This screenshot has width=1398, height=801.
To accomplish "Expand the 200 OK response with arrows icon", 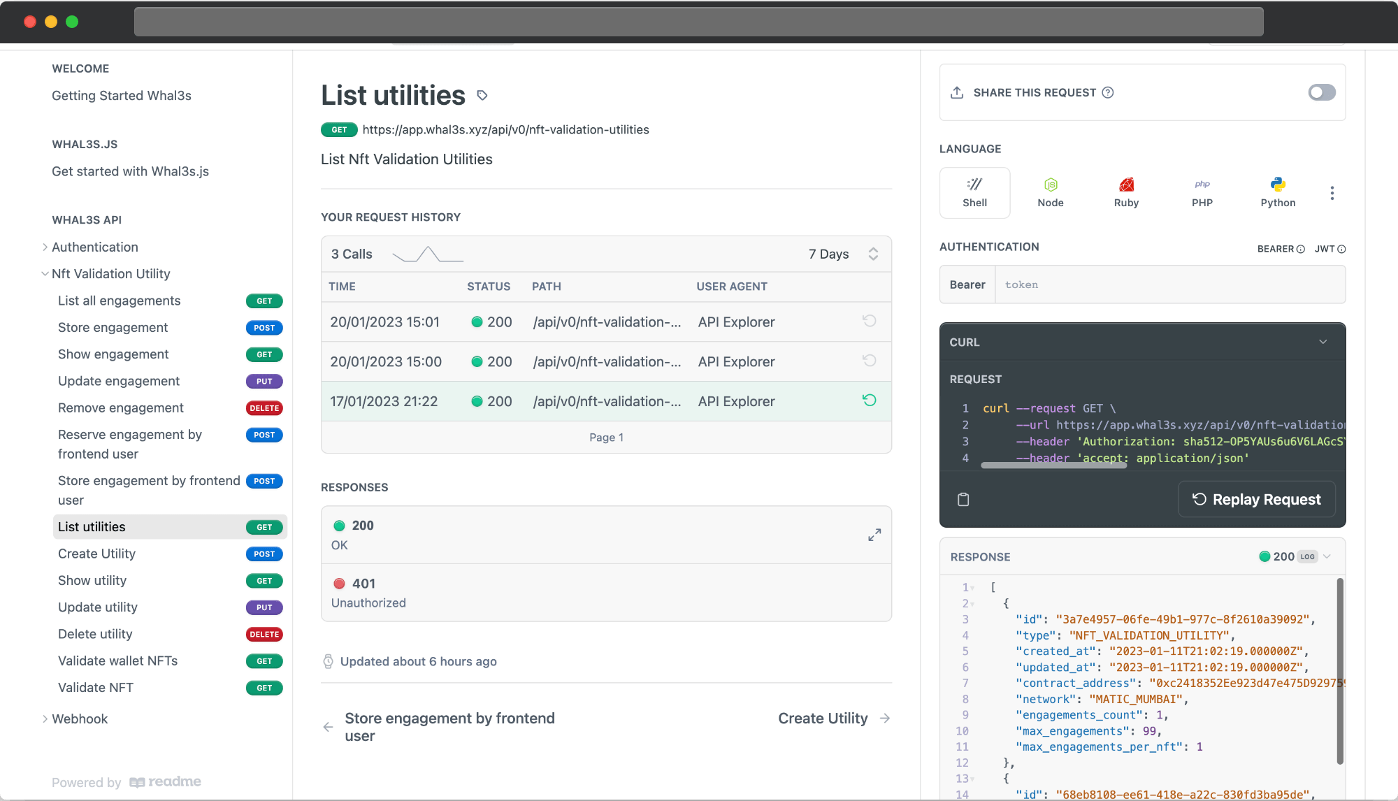I will click(x=874, y=535).
